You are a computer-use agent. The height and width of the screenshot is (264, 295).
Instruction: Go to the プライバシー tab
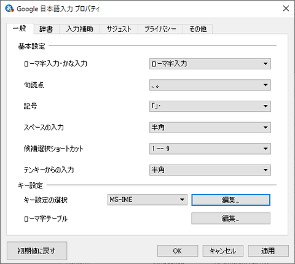click(x=160, y=29)
